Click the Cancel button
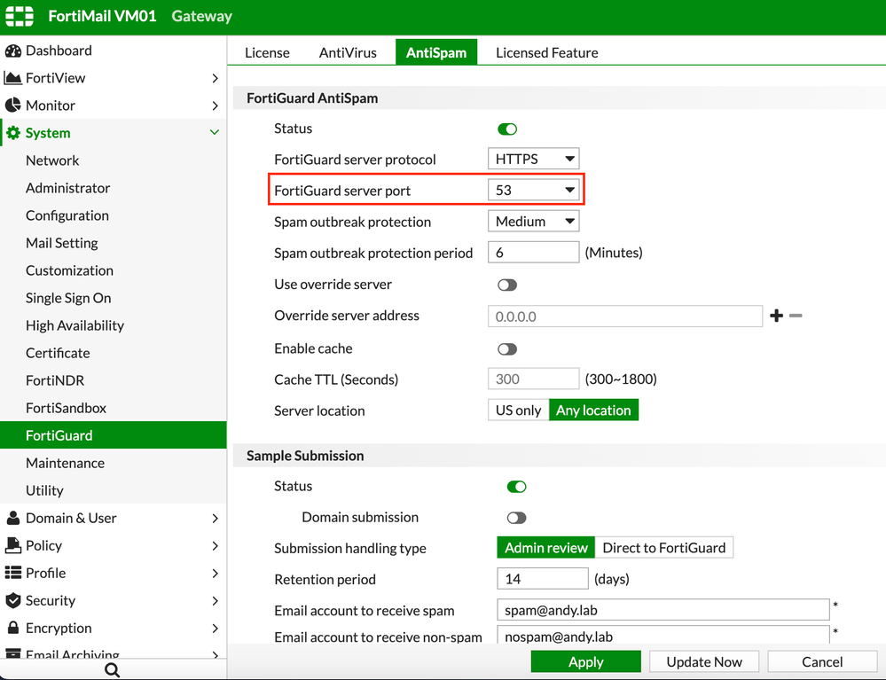Viewport: 886px width, 680px height. pos(822,662)
